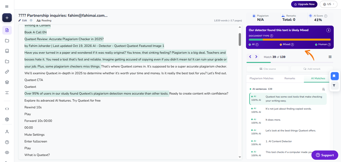Click the AI Score info icon
Image resolution: width=341 pixels, height=162 pixels.
[x=326, y=16]
